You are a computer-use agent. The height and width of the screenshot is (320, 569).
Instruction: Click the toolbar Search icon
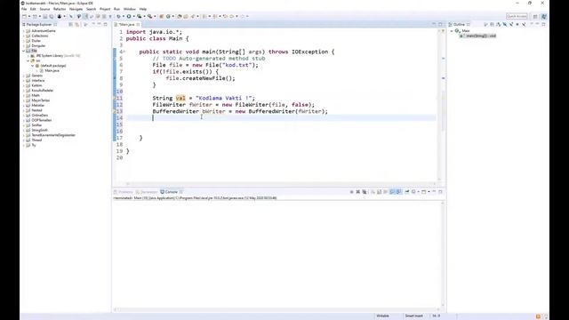pos(193,16)
